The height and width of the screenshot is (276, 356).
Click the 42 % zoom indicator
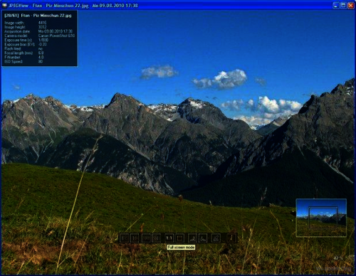click(338, 258)
